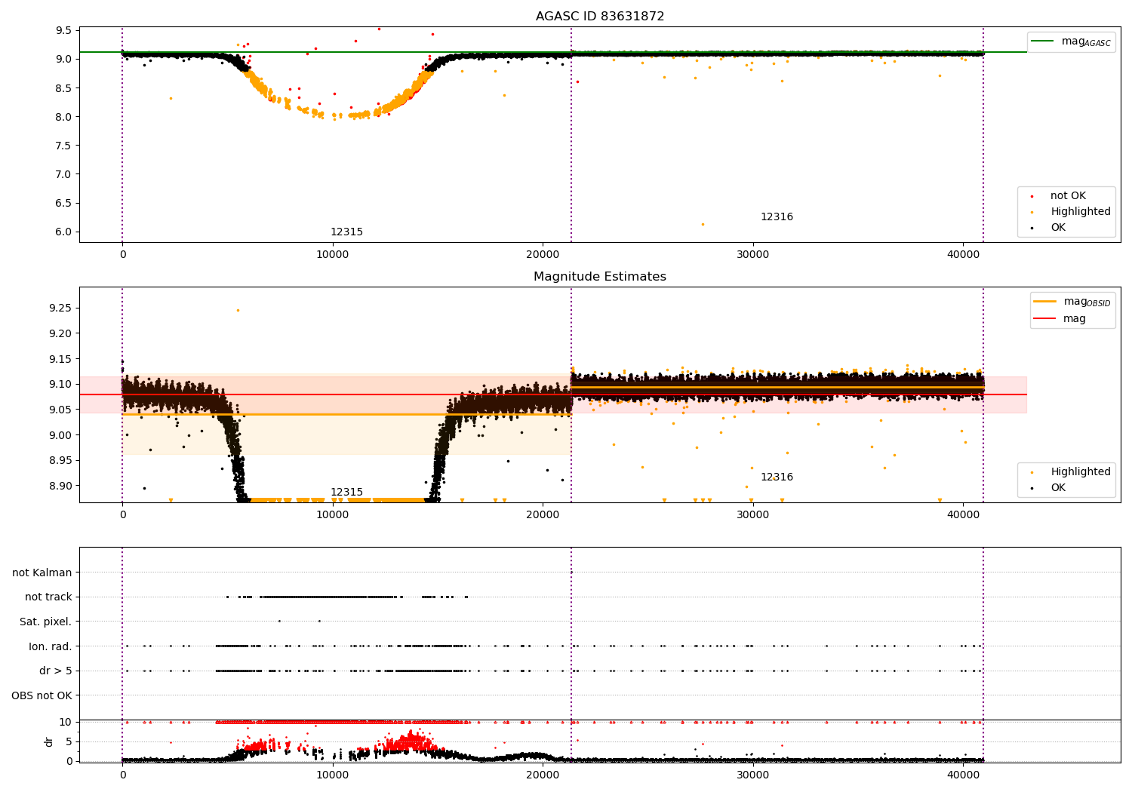Click the '8.0' y-axis tick label
The image size is (1132, 792).
click(x=64, y=117)
